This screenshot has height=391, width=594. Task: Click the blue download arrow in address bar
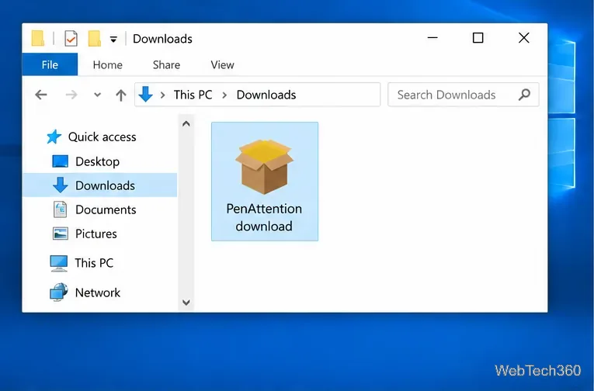point(145,94)
